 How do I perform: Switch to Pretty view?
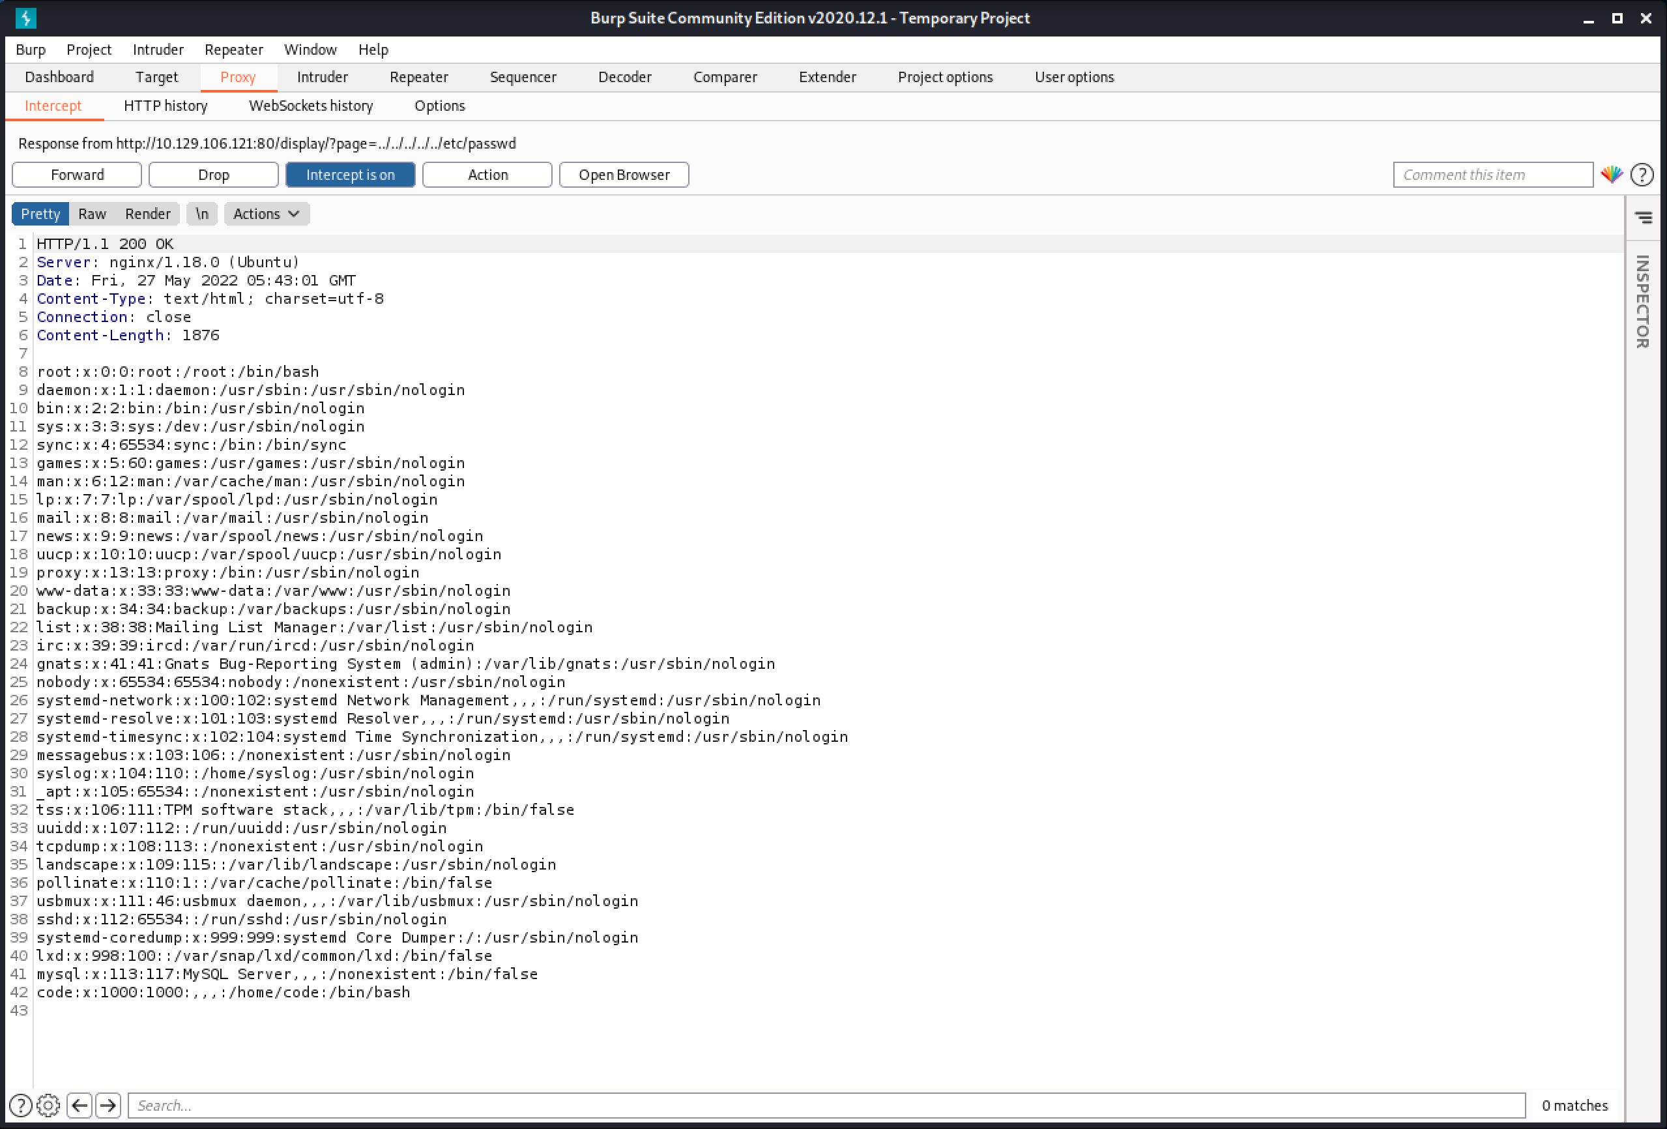40,214
